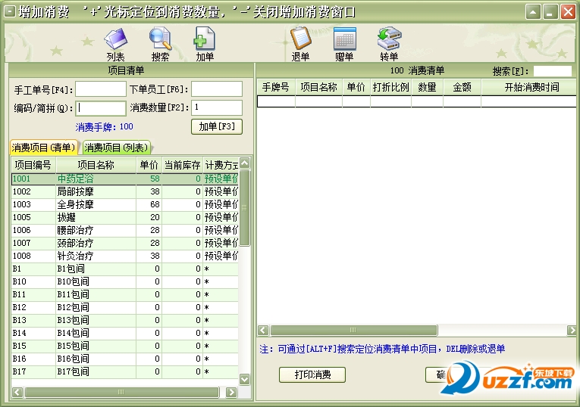Focus the 手工单号[F4] input field
The image size is (580, 407).
pos(101,89)
